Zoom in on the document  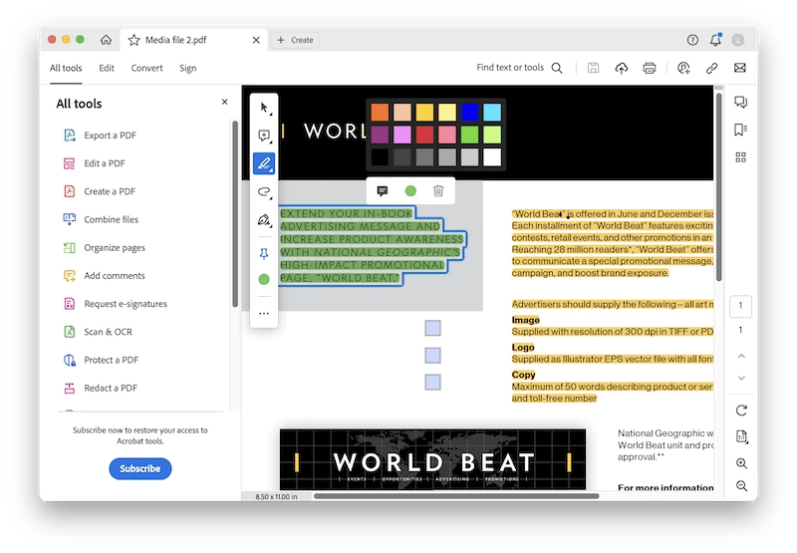741,463
